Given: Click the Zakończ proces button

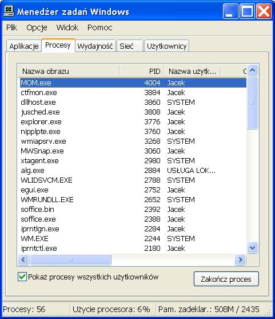Looking at the screenshot, I should [x=226, y=279].
